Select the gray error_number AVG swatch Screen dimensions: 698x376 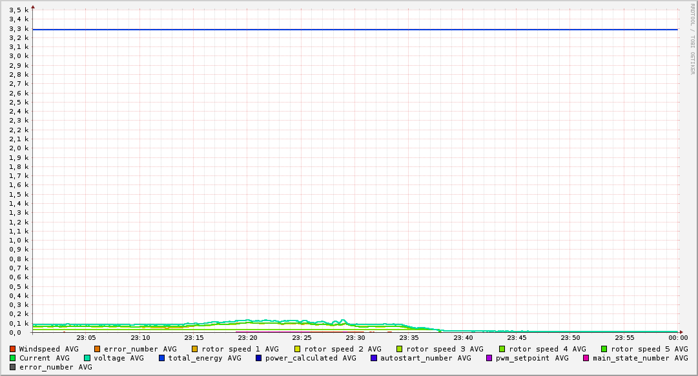tap(13, 367)
